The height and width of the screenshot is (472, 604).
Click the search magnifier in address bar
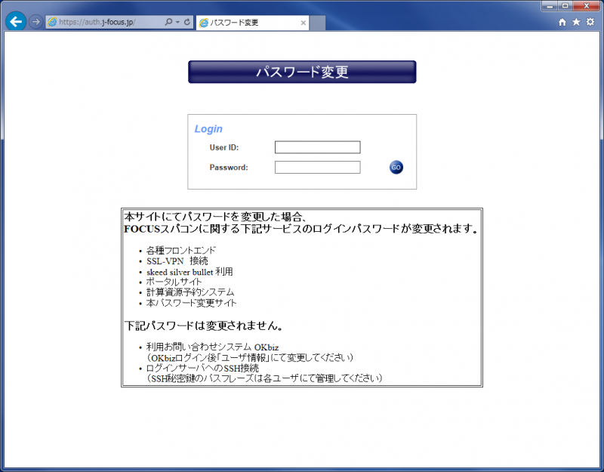(x=168, y=23)
